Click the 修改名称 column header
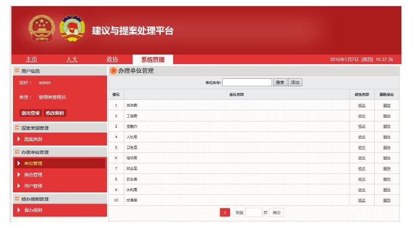415x230 pixels. coord(362,94)
